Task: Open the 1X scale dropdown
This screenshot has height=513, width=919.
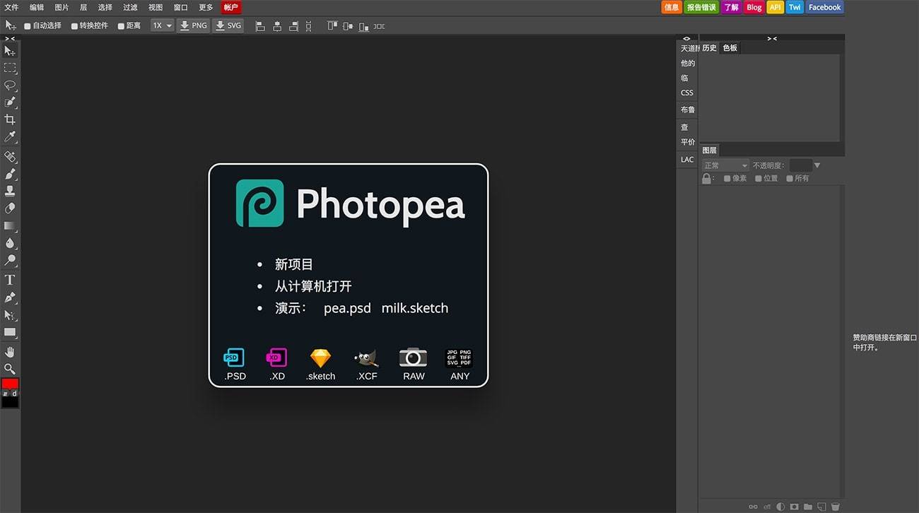Action: (162, 25)
